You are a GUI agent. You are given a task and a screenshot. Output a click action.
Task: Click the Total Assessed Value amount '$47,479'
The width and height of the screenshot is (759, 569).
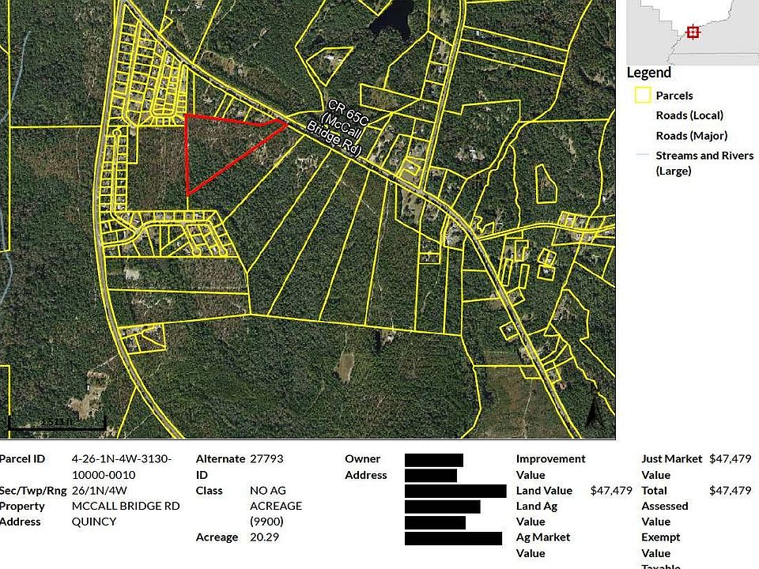[731, 491]
